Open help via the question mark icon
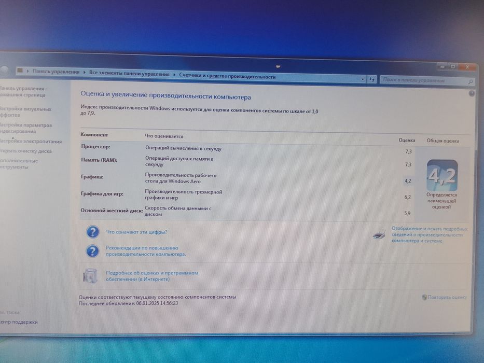This screenshot has height=363, width=484. tap(472, 93)
